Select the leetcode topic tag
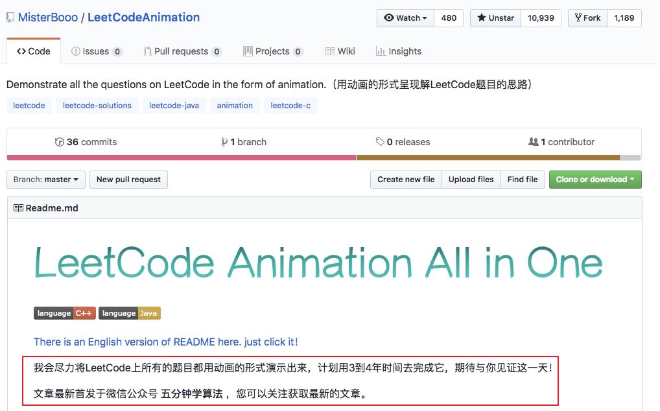 coord(29,106)
